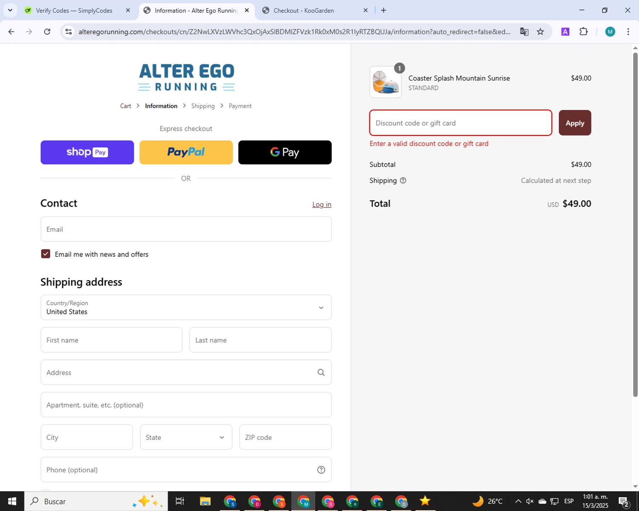This screenshot has width=639, height=511.
Task: Click the Total $49.00 amount
Action: point(577,204)
